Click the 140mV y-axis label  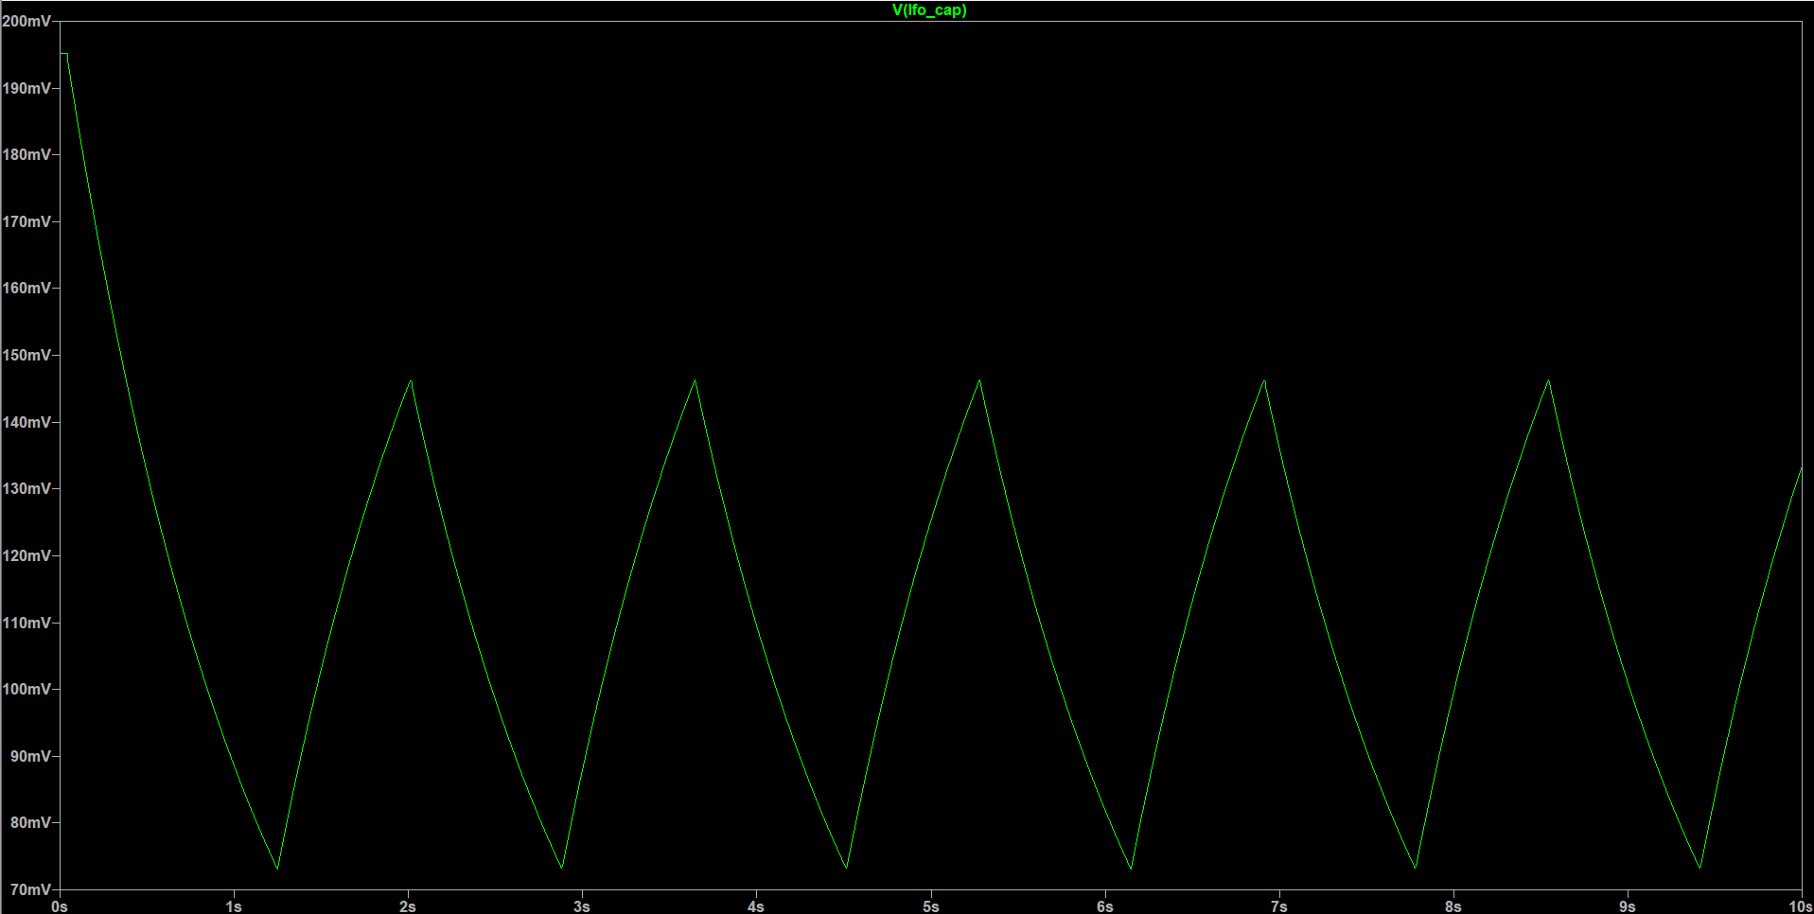[27, 422]
